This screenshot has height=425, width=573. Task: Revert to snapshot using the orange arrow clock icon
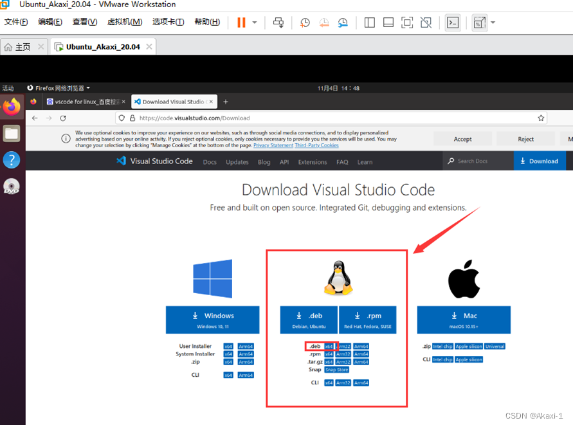tap(323, 23)
